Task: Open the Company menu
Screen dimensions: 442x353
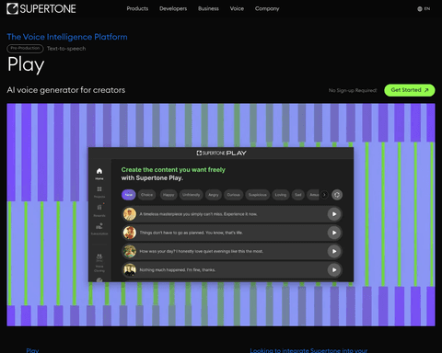Action: [267, 8]
